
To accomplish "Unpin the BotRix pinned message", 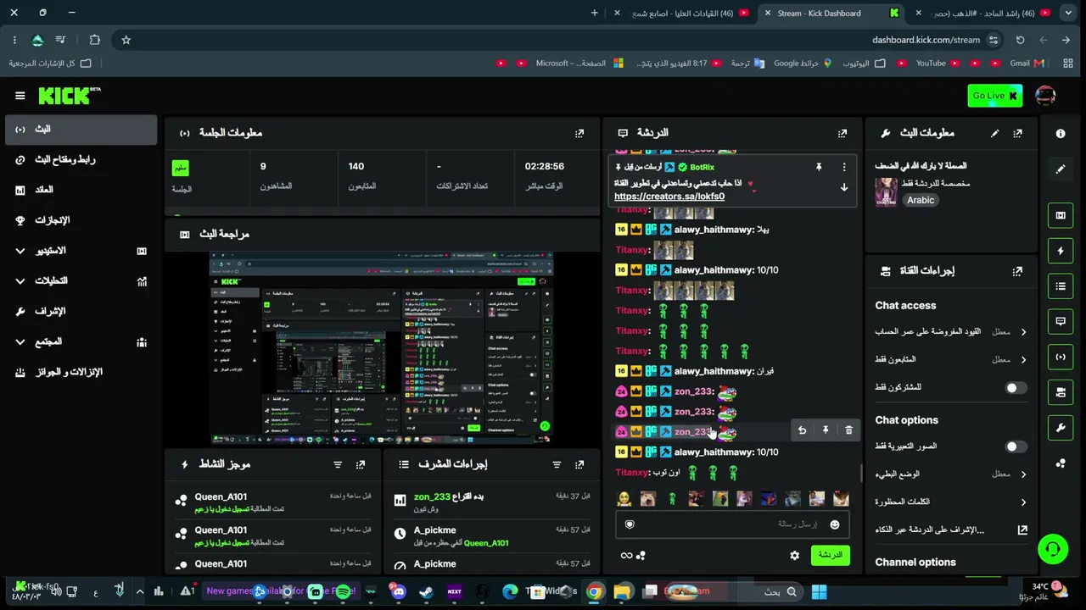I will point(819,167).
